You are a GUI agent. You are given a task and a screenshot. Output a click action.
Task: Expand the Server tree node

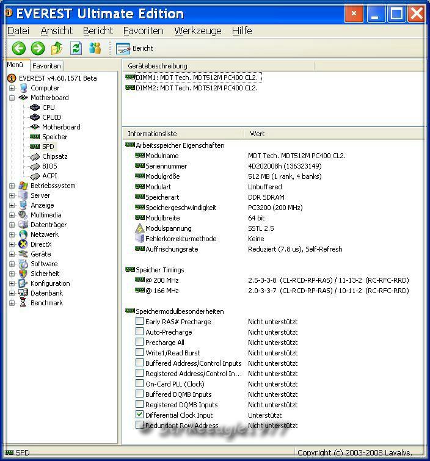(x=12, y=195)
